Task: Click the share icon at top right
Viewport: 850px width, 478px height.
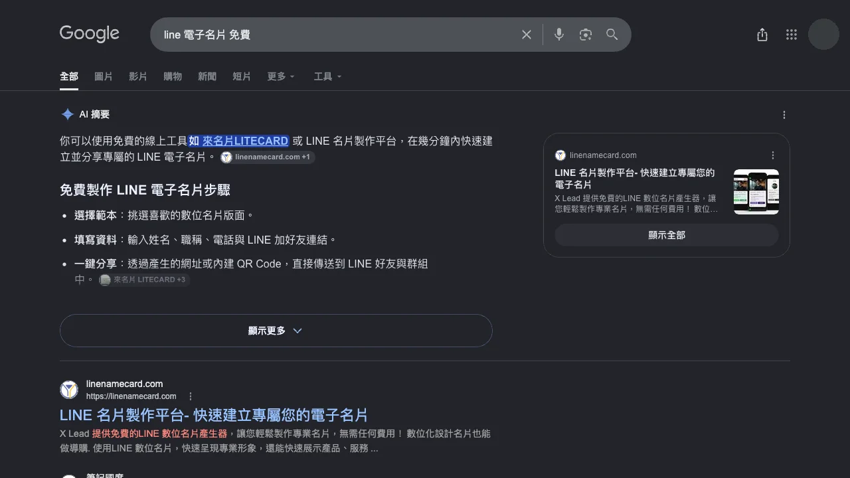Action: pos(762,35)
